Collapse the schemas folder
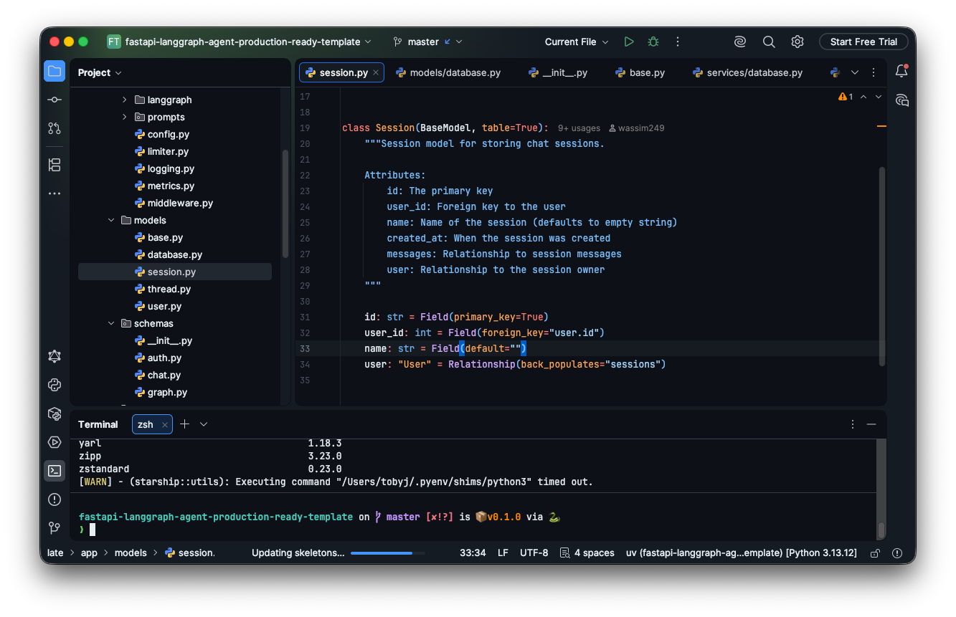This screenshot has height=617, width=956. tap(110, 323)
